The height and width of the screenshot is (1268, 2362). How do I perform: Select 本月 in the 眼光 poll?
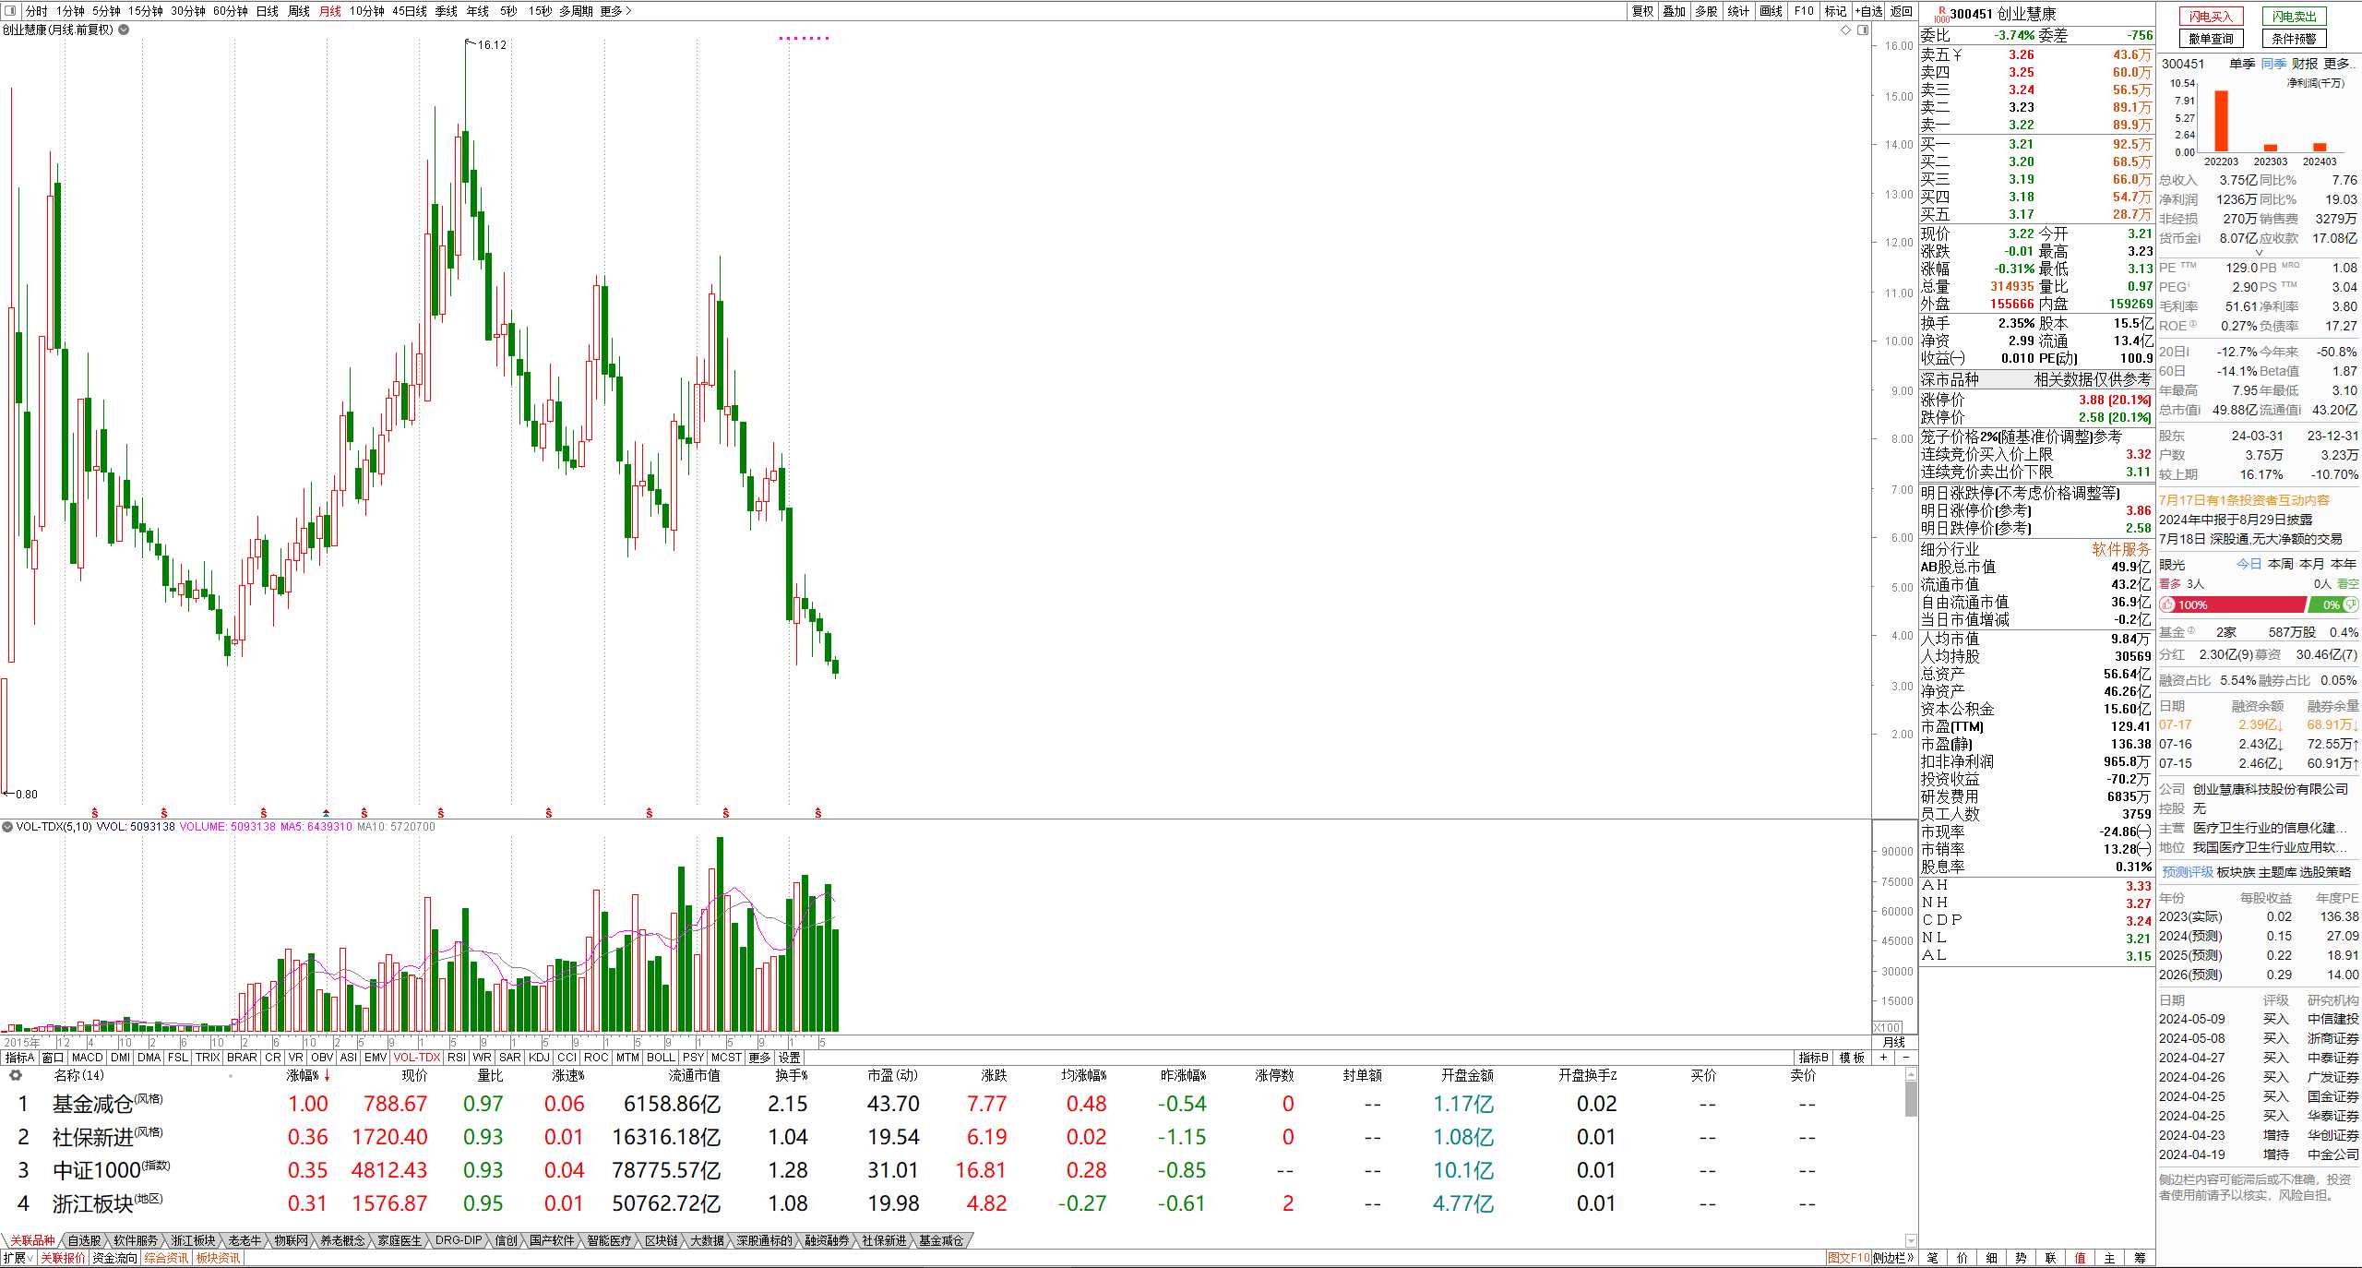2312,564
